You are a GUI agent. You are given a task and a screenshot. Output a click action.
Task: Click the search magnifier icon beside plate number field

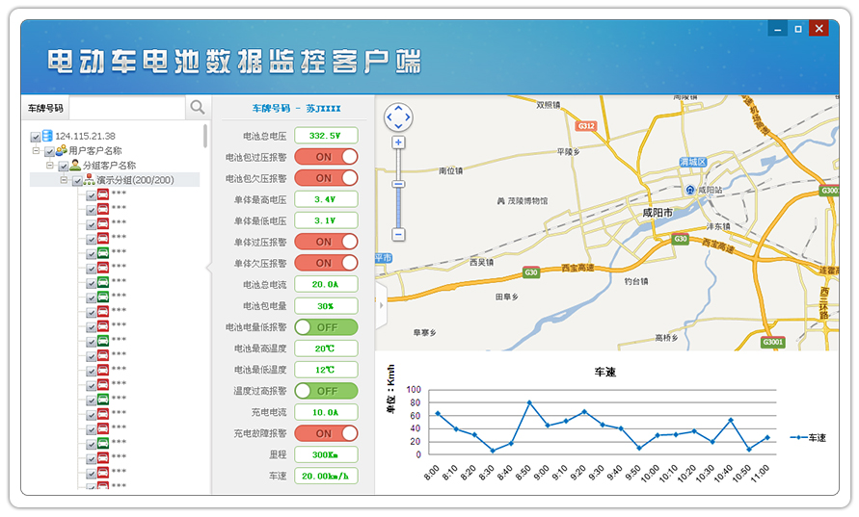coord(197,108)
